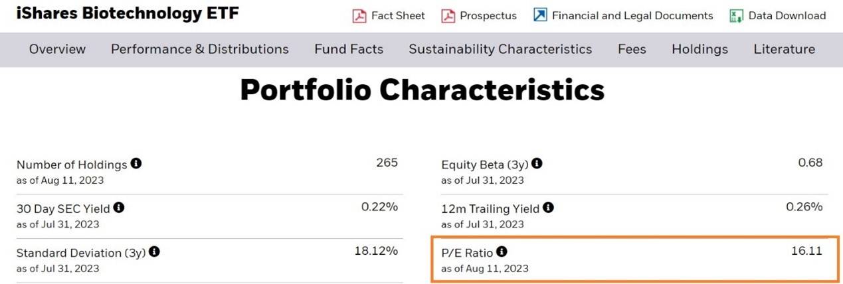Screen dimensions: 843x284
Task: Click info icon beside Number of Holdings
Action: [x=136, y=163]
